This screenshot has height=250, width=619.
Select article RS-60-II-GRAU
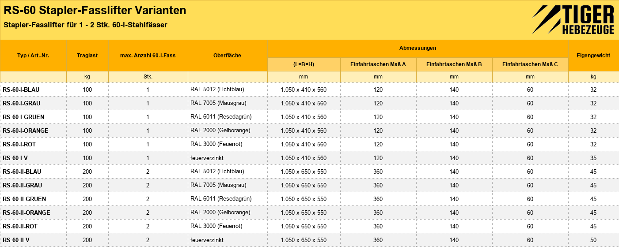click(23, 185)
